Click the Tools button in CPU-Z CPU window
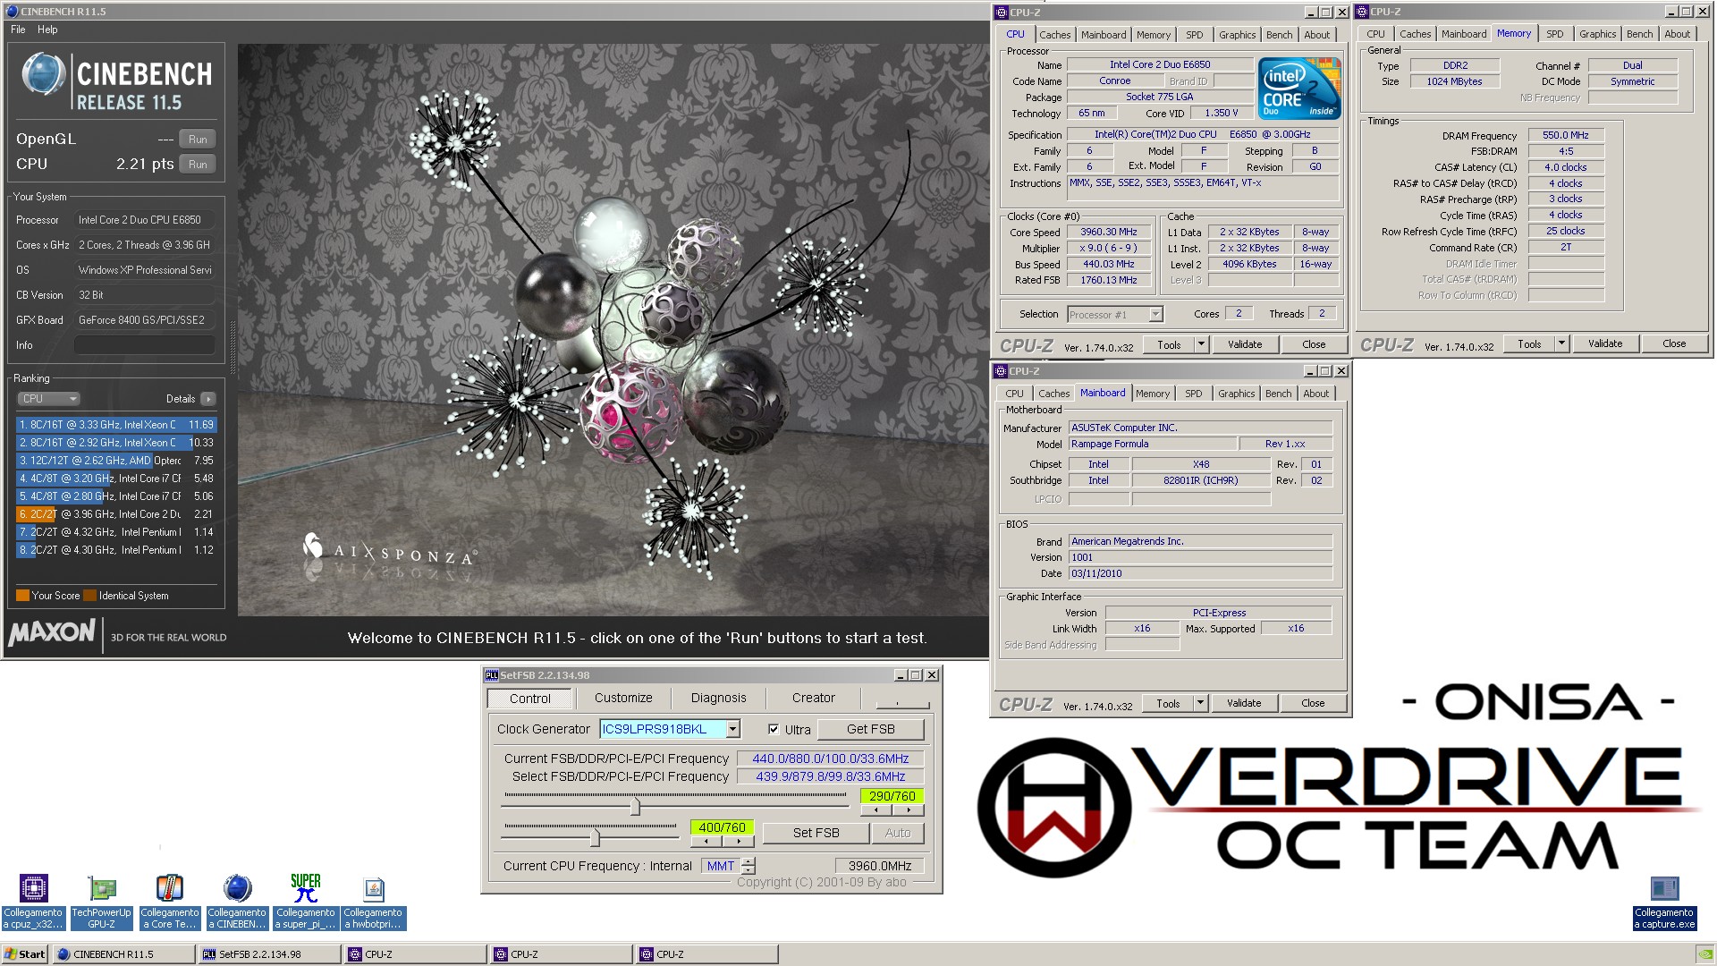This screenshot has width=1717, height=966. pyautogui.click(x=1169, y=344)
